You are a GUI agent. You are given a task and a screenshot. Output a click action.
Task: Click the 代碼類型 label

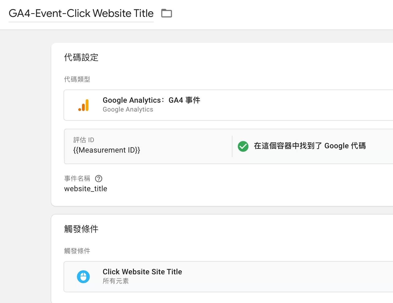point(77,79)
